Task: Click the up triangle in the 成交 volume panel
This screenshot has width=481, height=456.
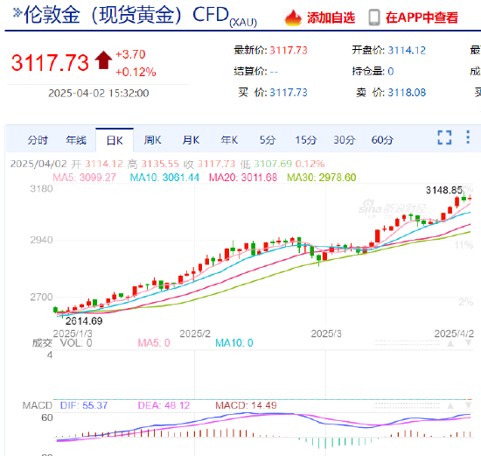Action: pyautogui.click(x=450, y=343)
